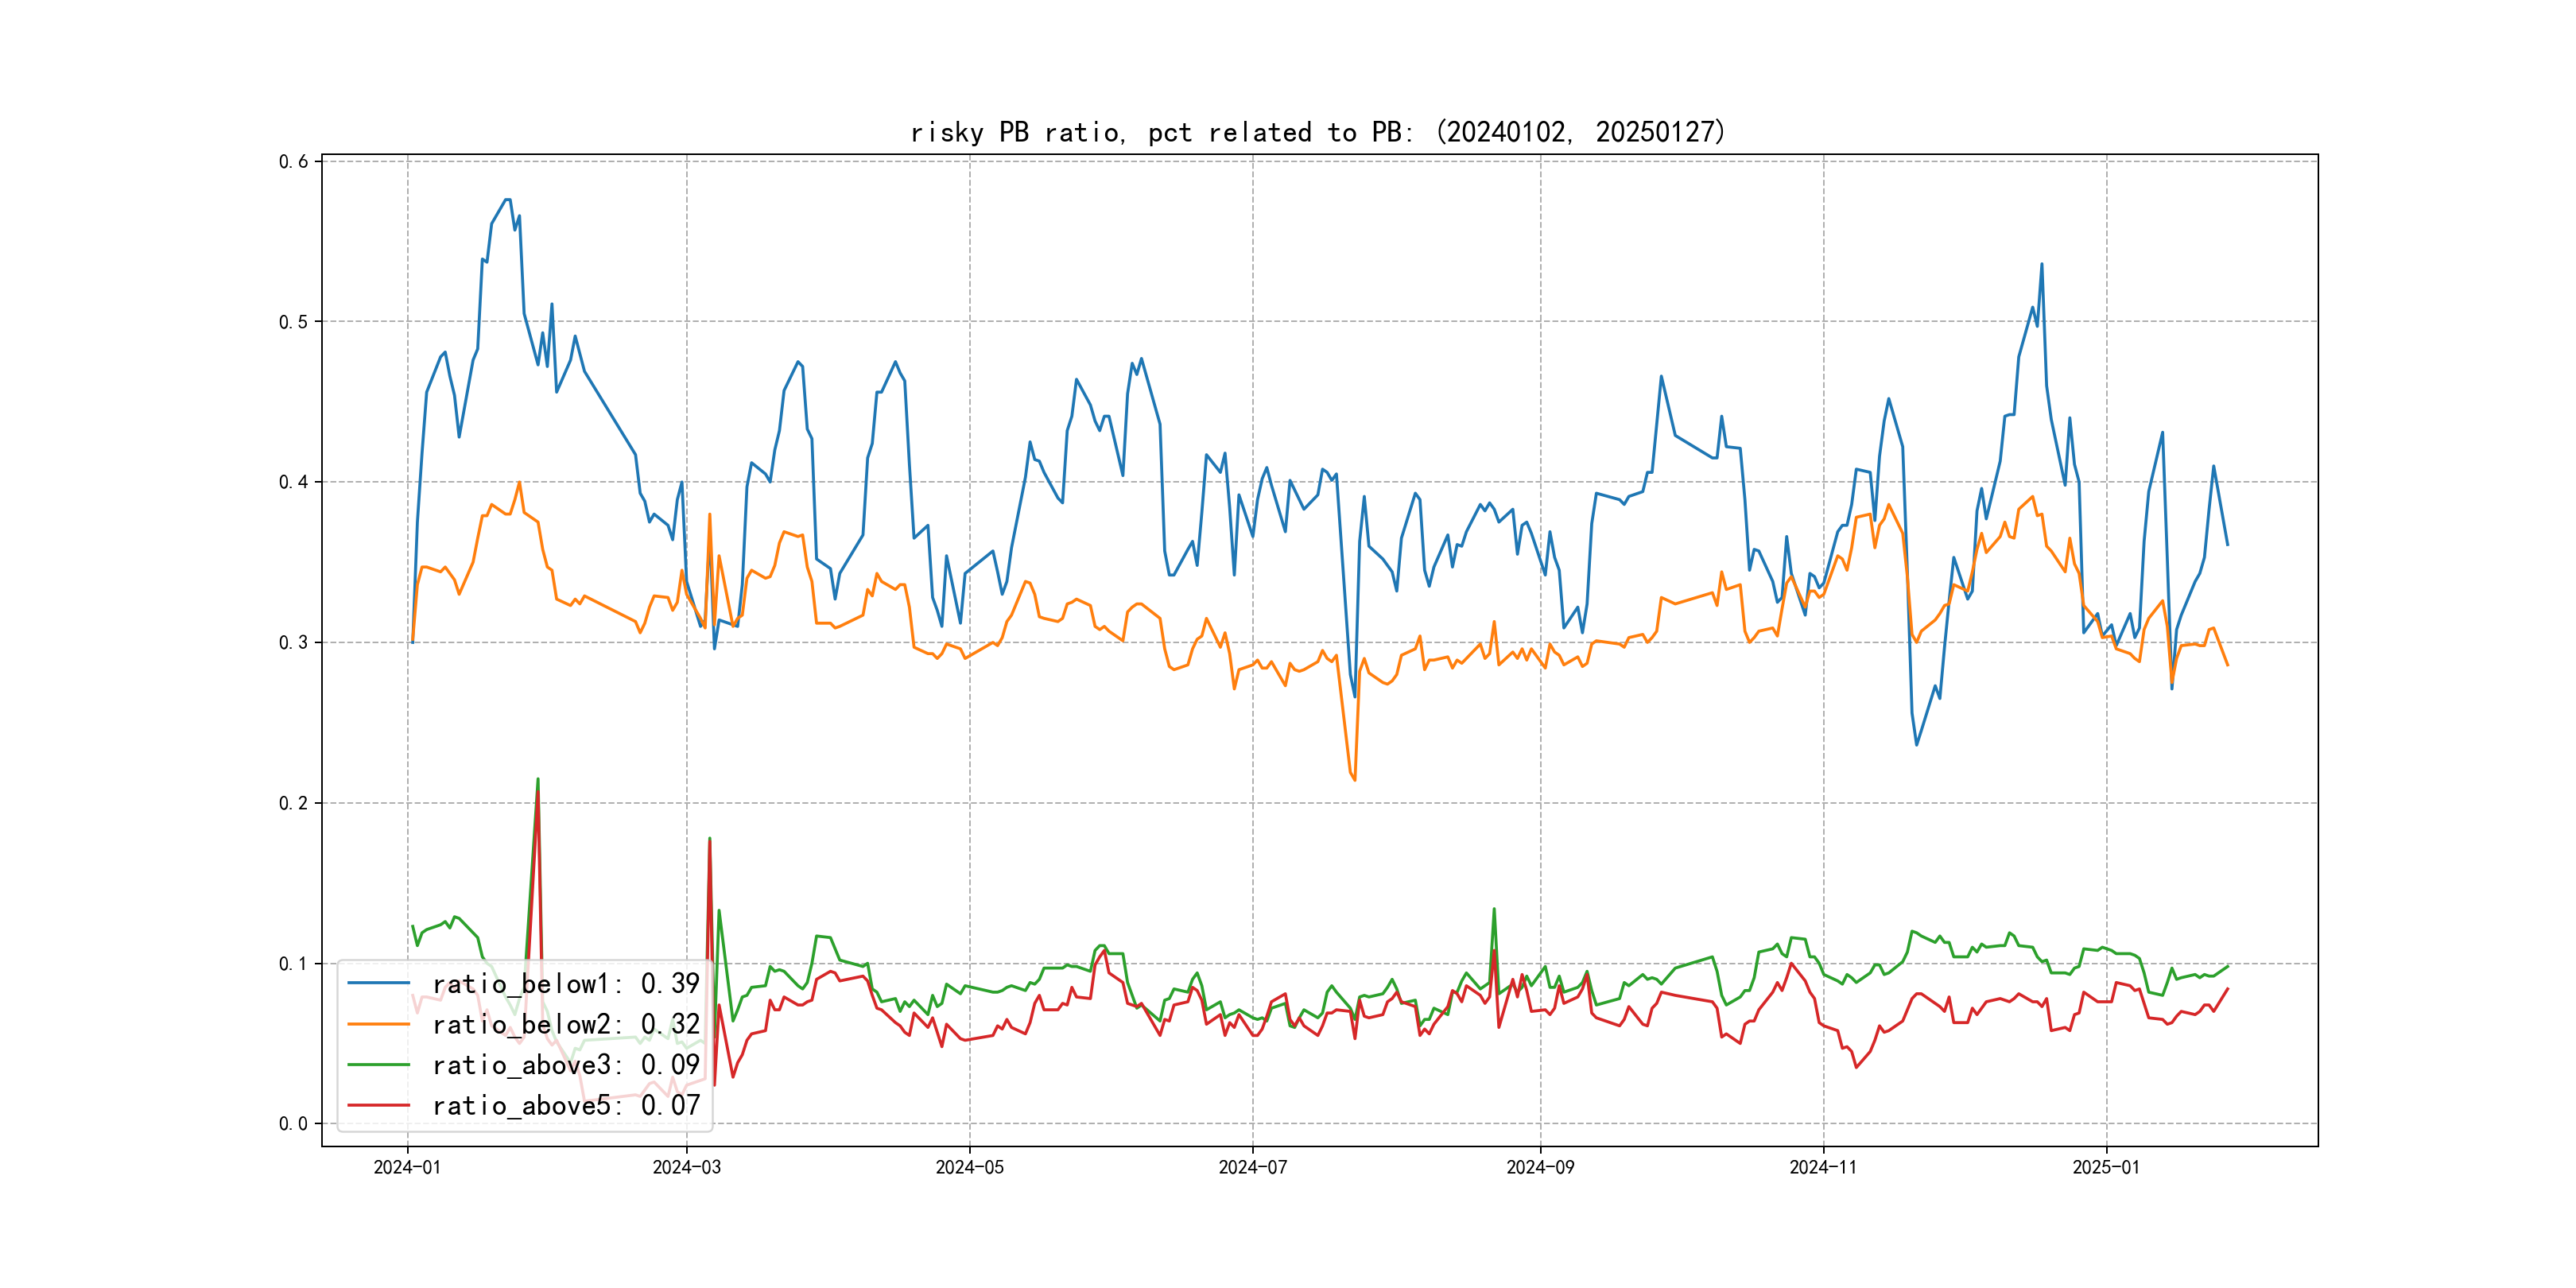Screen dimensions: 2576x1288
Task: Click the 2024-09 x-axis tick label
Action: tap(1540, 1167)
